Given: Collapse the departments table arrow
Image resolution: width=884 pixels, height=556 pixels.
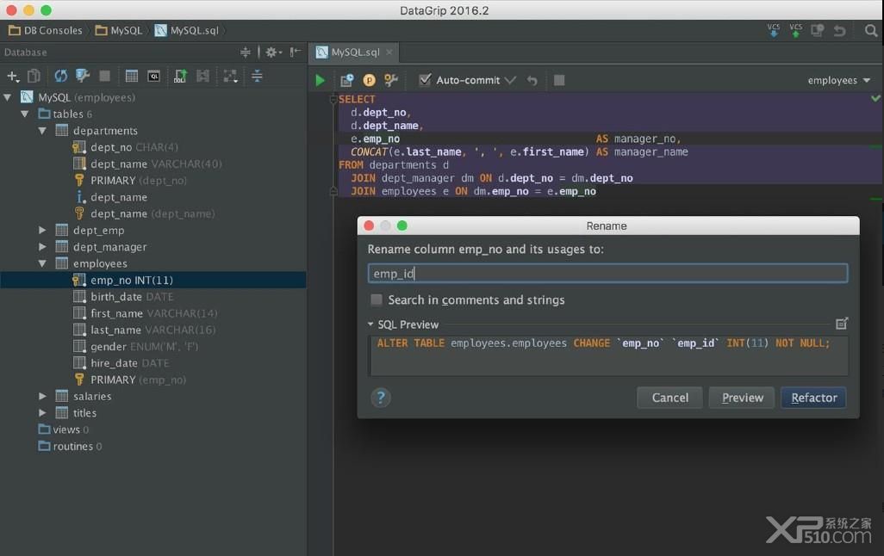Looking at the screenshot, I should [42, 131].
